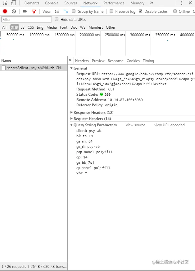Toggle the XHR filter

coord(15,27)
